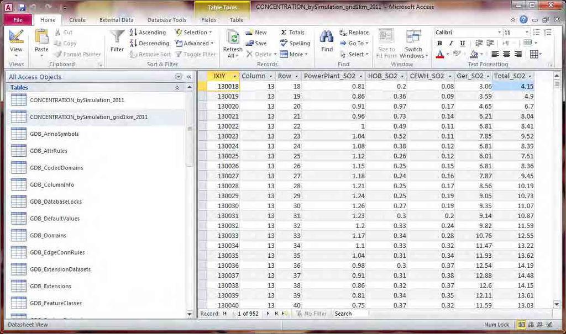
Task: Open Total_SO2 column filter arrow
Action: 530,76
